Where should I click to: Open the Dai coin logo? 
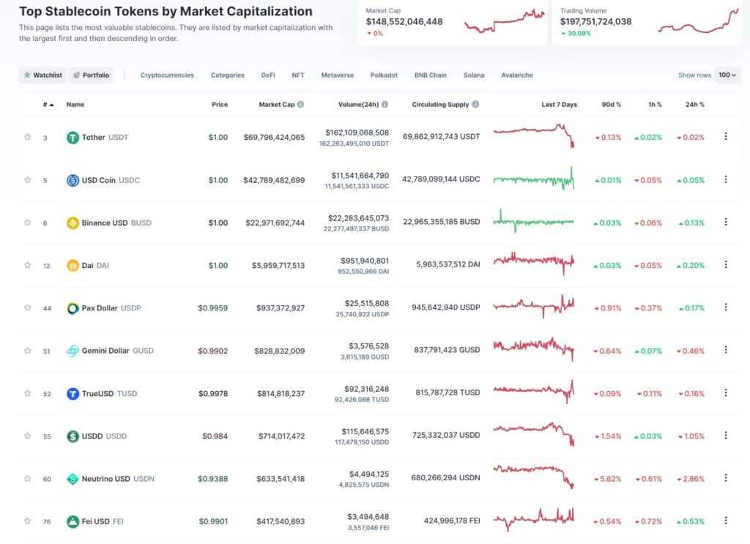pos(73,265)
